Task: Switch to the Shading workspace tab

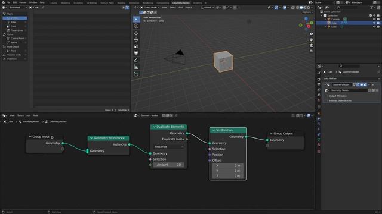Action: 121,3
